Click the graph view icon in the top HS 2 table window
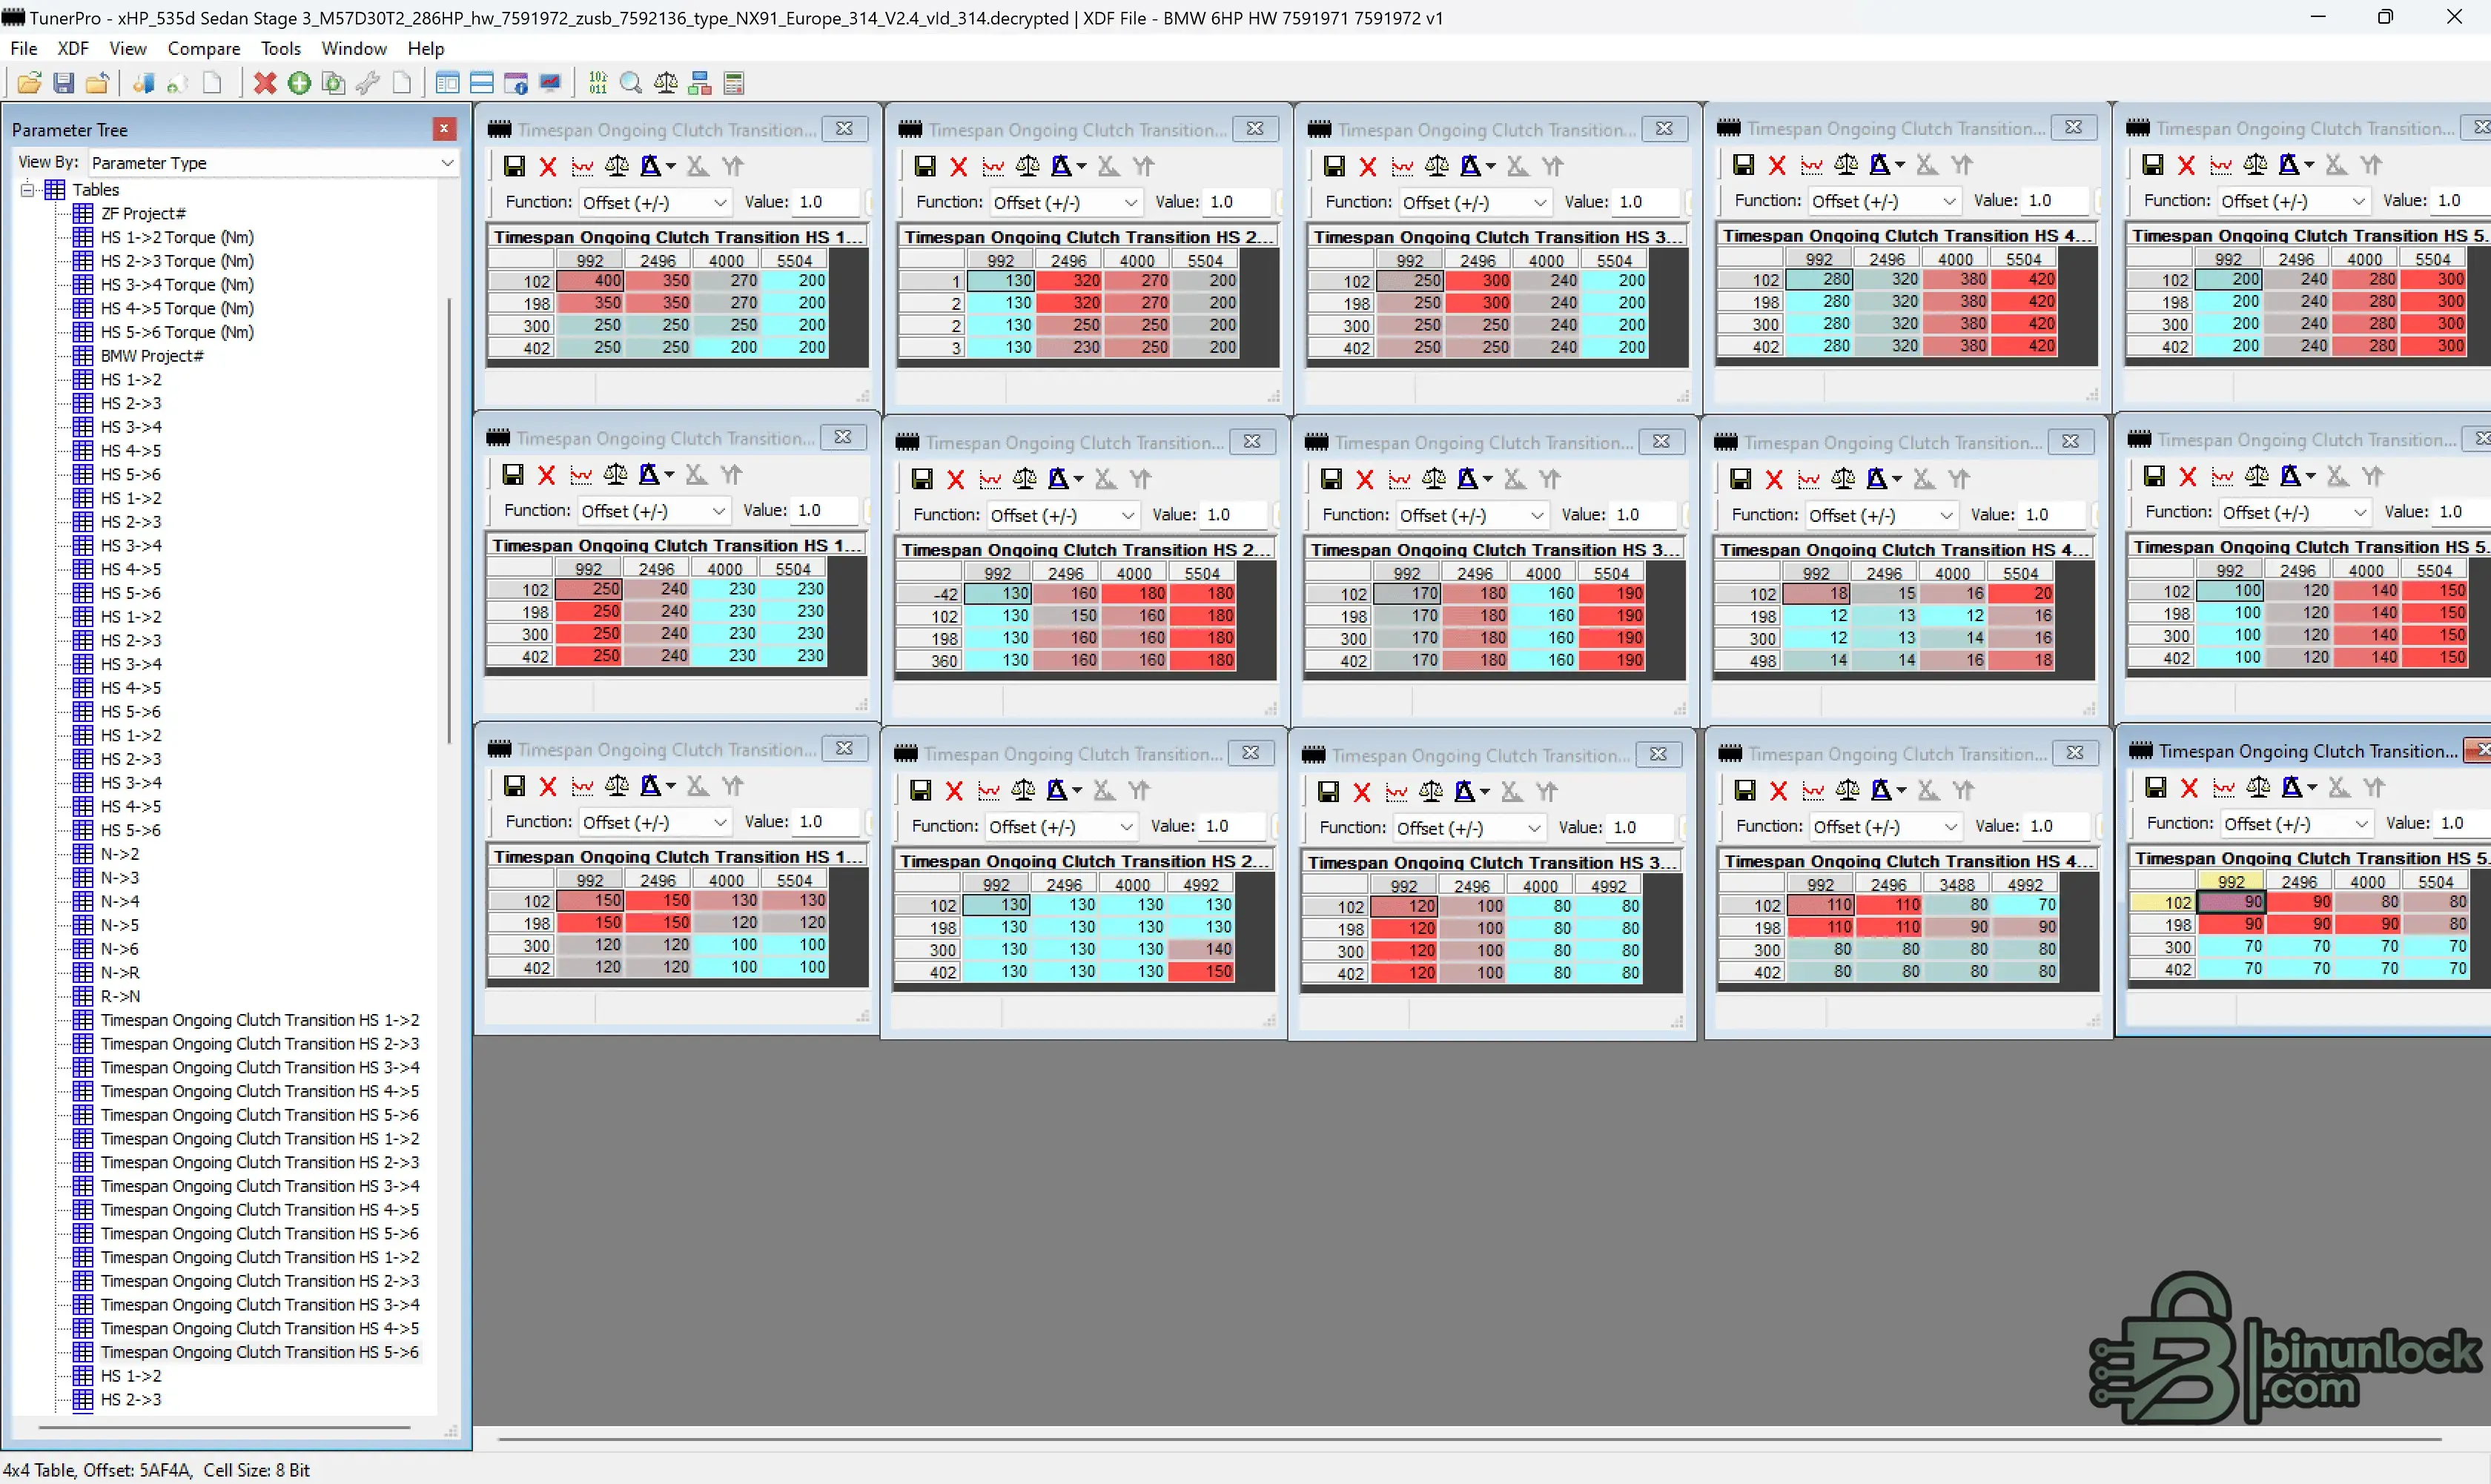 click(993, 166)
